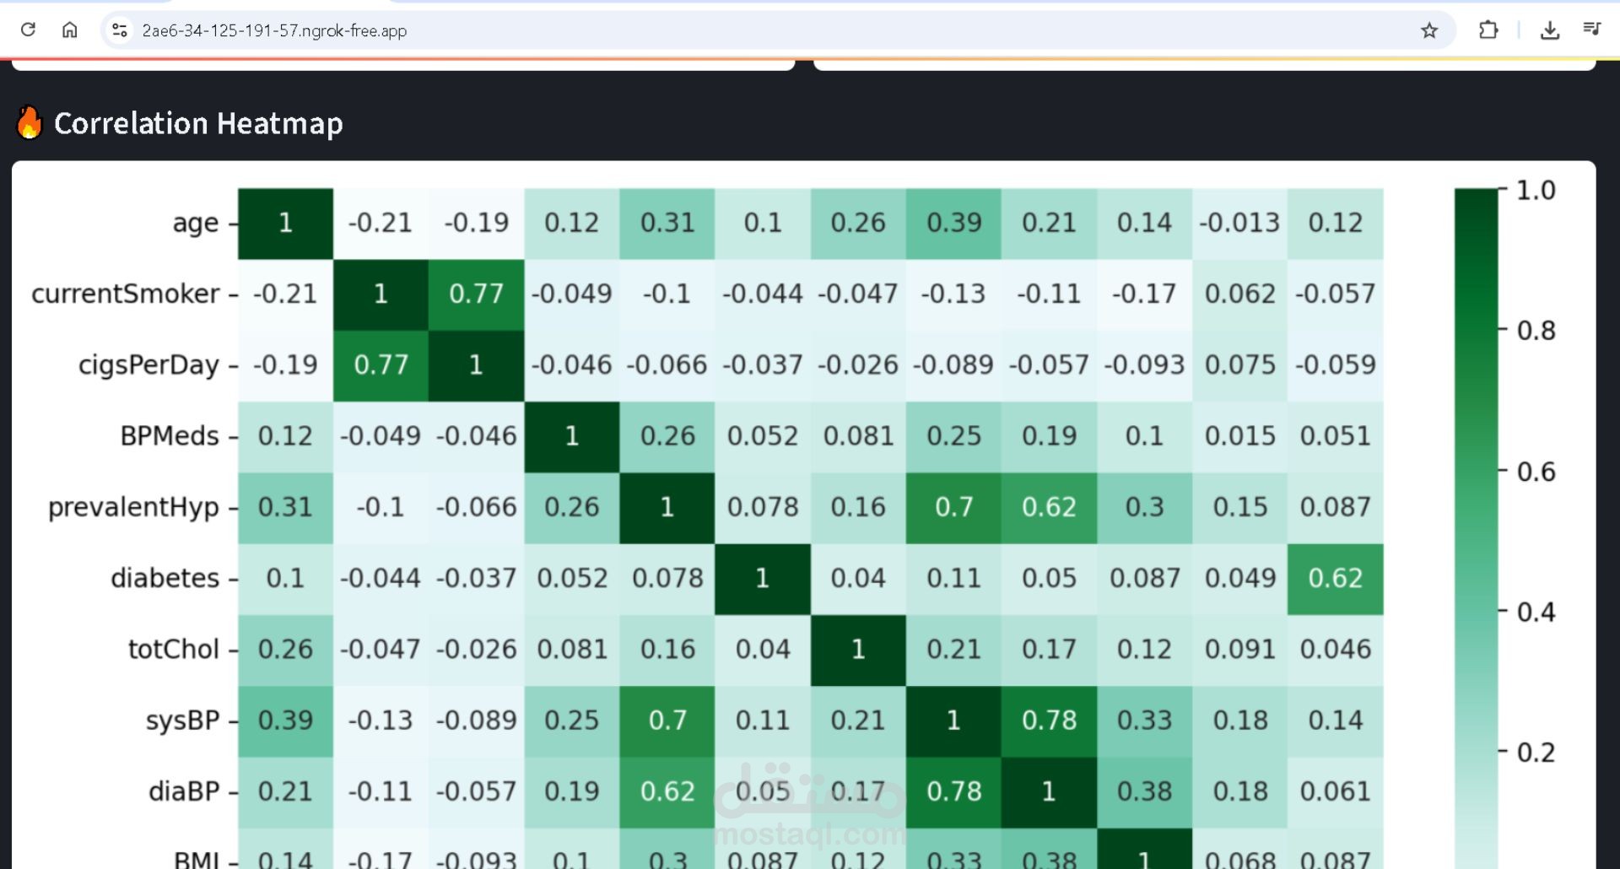The image size is (1620, 869).
Task: Click the 0.062 cell in currentSmoker row
Action: (x=1239, y=294)
